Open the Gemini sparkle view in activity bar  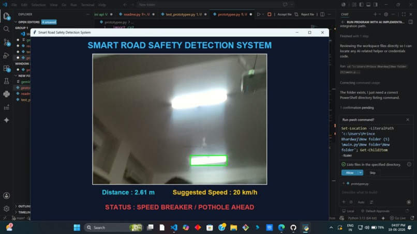click(x=6, y=120)
